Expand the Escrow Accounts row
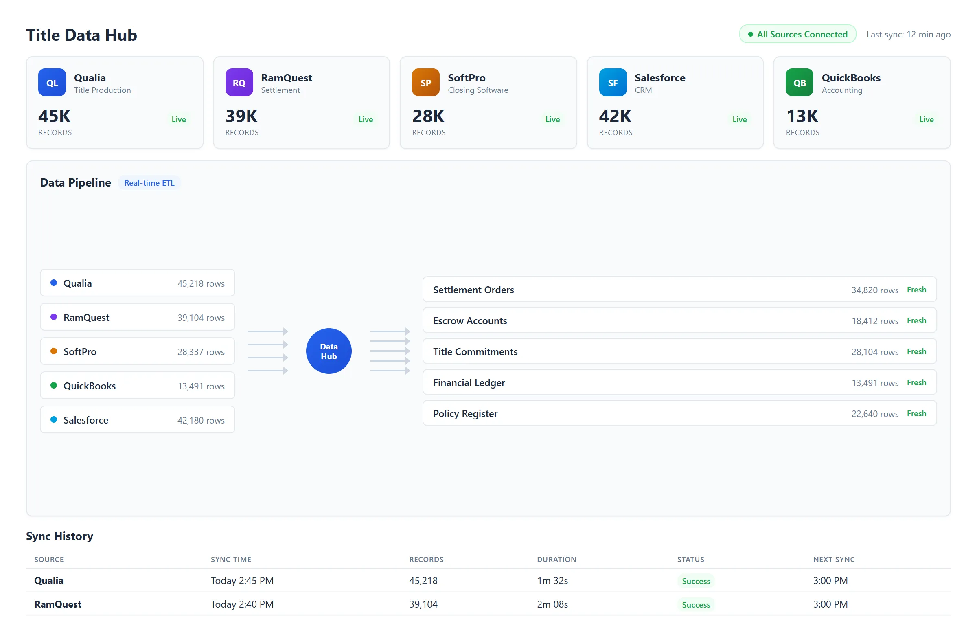 (680, 320)
